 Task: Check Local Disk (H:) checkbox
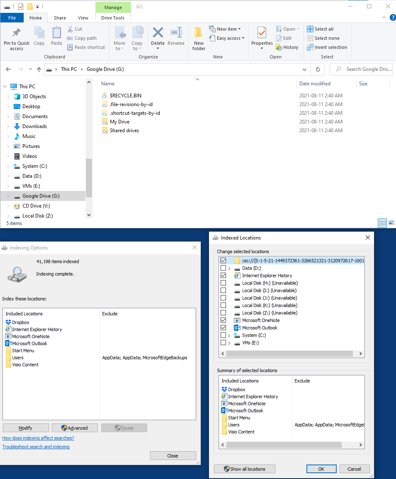click(x=223, y=283)
